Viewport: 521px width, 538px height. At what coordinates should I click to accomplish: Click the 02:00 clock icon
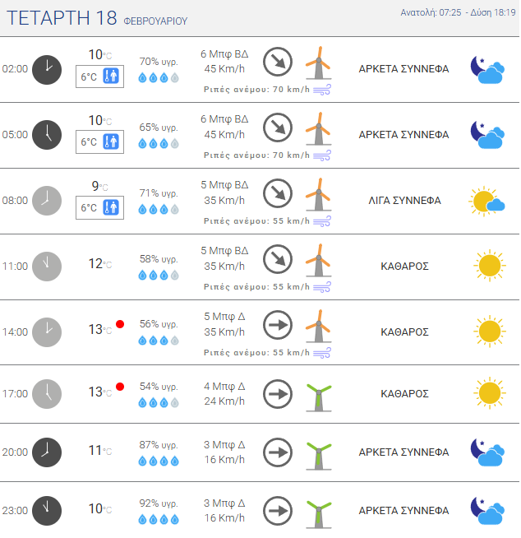coord(47,69)
